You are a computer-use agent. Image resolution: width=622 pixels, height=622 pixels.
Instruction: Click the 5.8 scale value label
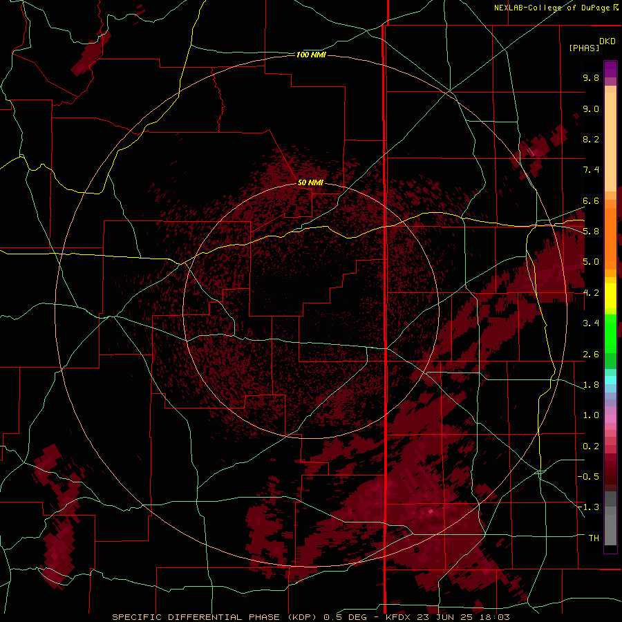[591, 232]
